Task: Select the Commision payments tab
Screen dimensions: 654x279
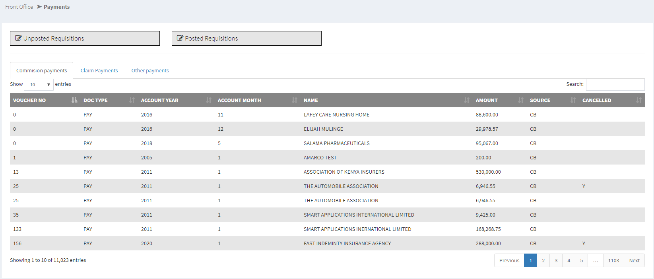Action: click(42, 71)
